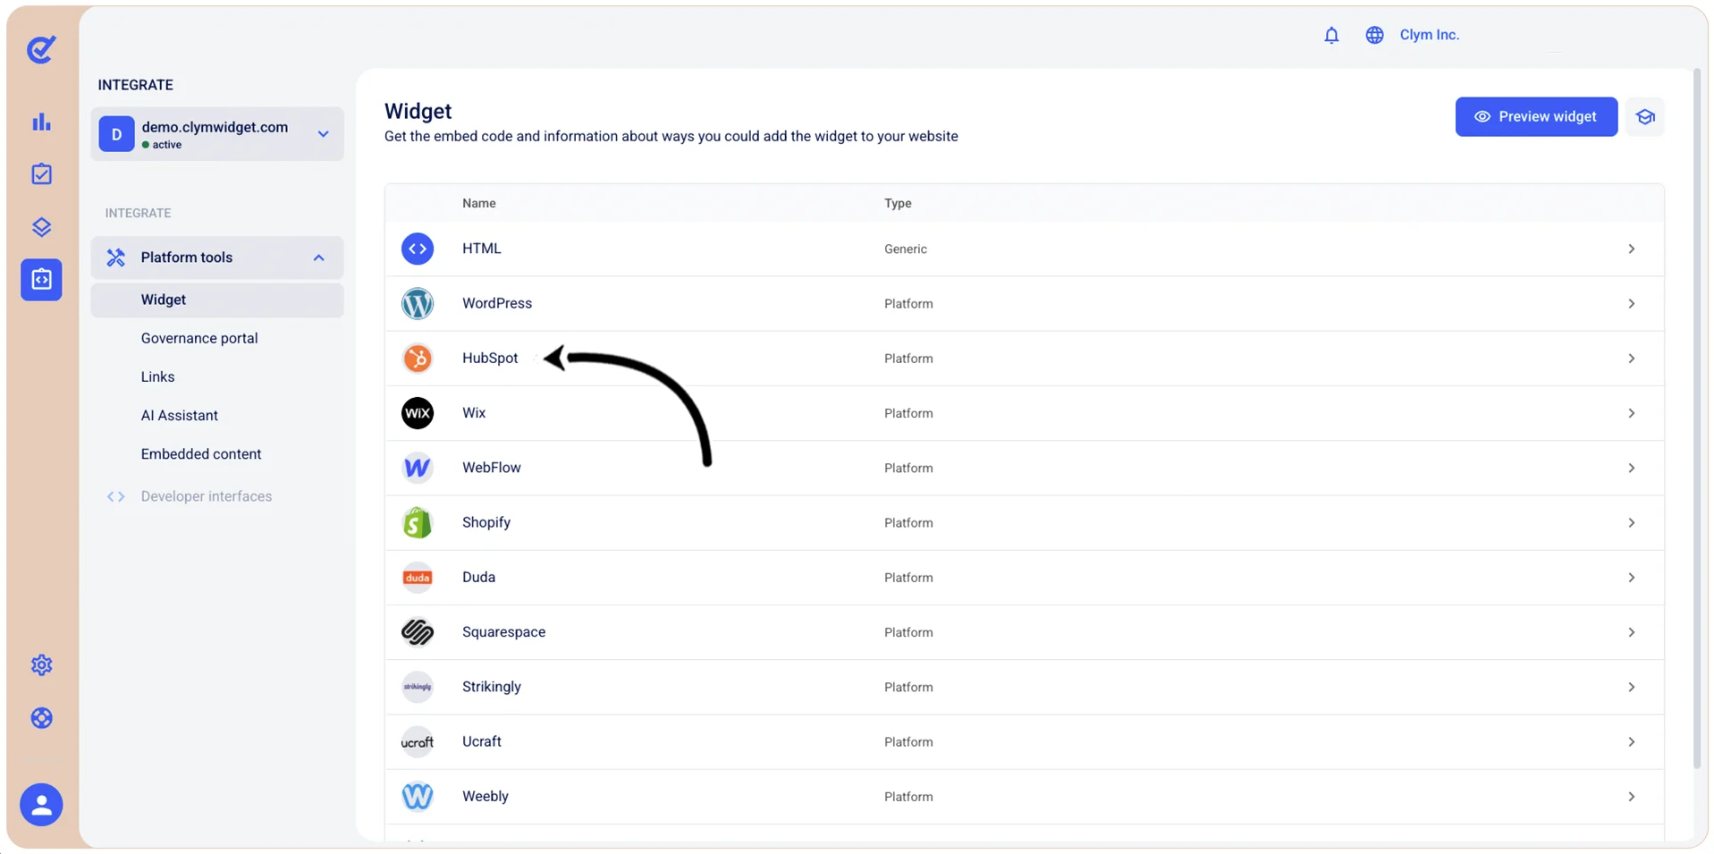Viewport: 1714px width, 854px height.
Task: Open the layers sidebar icon
Action: (x=41, y=227)
